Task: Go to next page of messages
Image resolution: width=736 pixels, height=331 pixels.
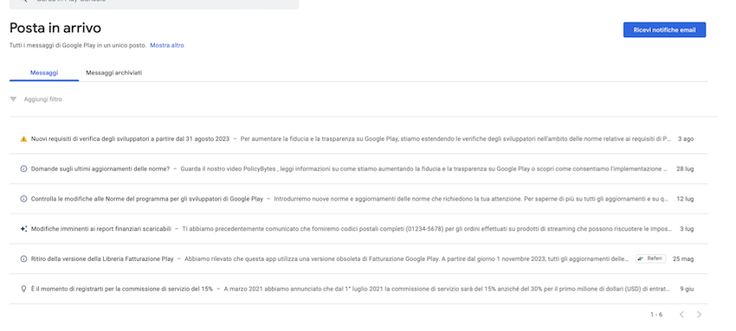Action: pos(699,315)
